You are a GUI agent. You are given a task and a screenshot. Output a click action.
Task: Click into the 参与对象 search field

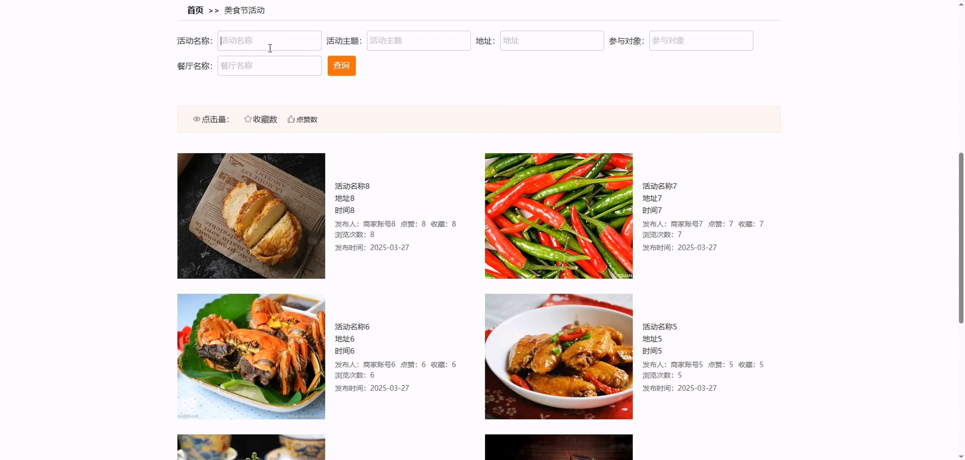click(x=701, y=40)
